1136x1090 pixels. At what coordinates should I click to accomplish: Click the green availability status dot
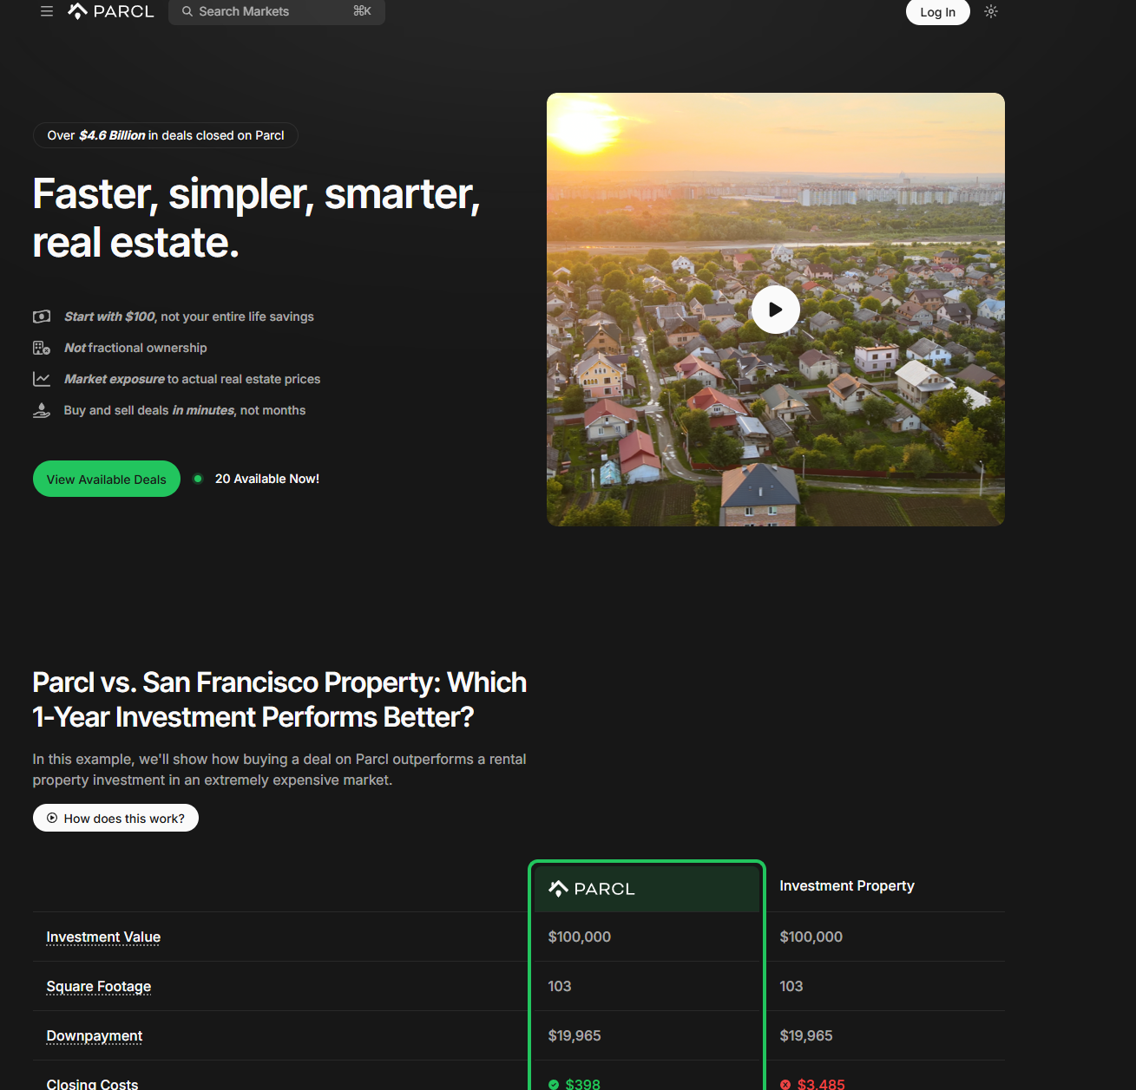pyautogui.click(x=198, y=479)
